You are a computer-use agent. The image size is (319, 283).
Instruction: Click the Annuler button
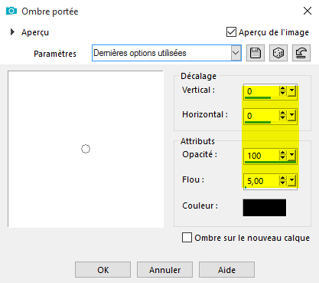click(164, 270)
